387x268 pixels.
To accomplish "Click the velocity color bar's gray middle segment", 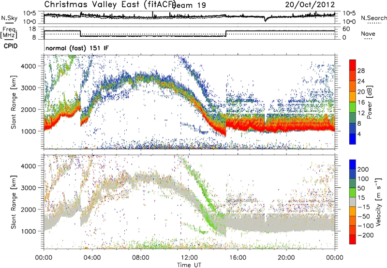I will point(353,202).
